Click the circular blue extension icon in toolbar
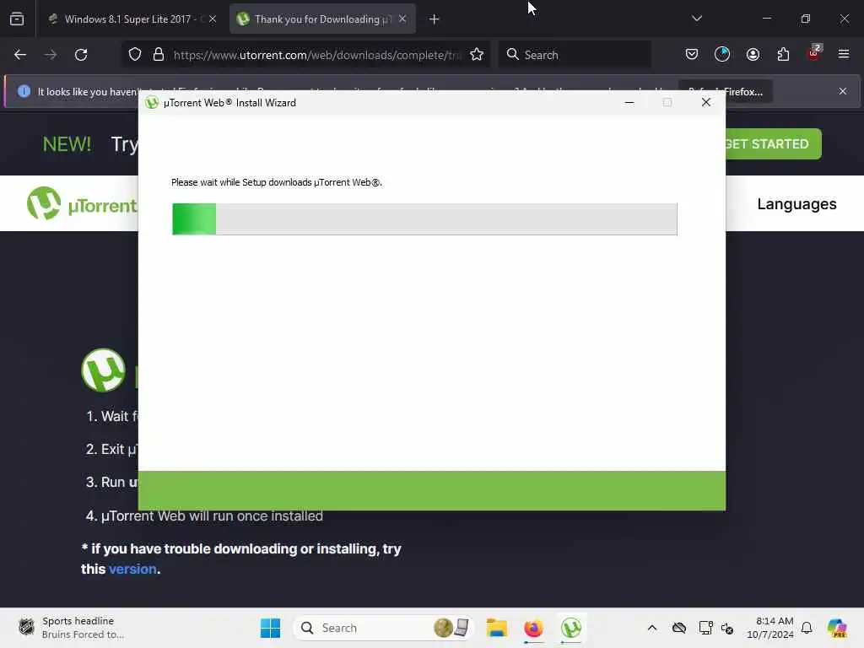 [x=722, y=55]
